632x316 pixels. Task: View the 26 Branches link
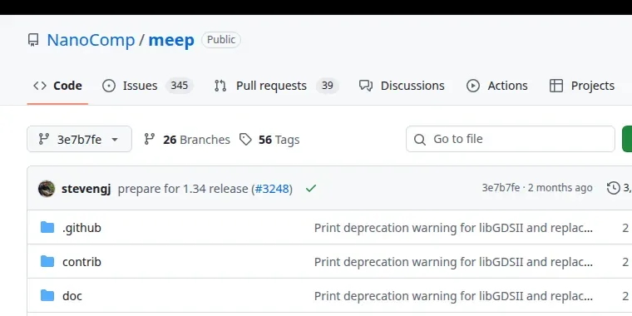(187, 140)
